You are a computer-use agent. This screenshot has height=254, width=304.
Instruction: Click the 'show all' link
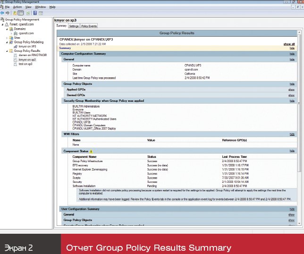click(289, 44)
